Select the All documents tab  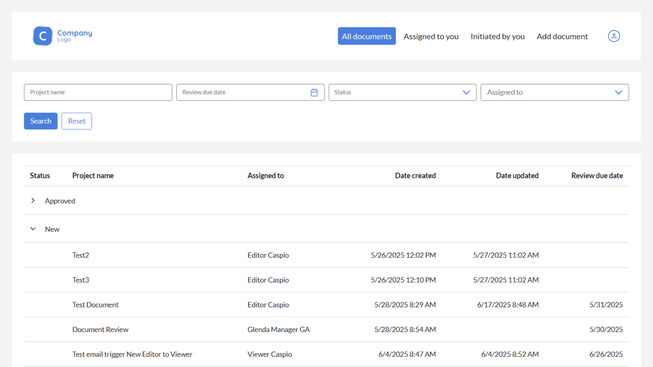tap(366, 36)
